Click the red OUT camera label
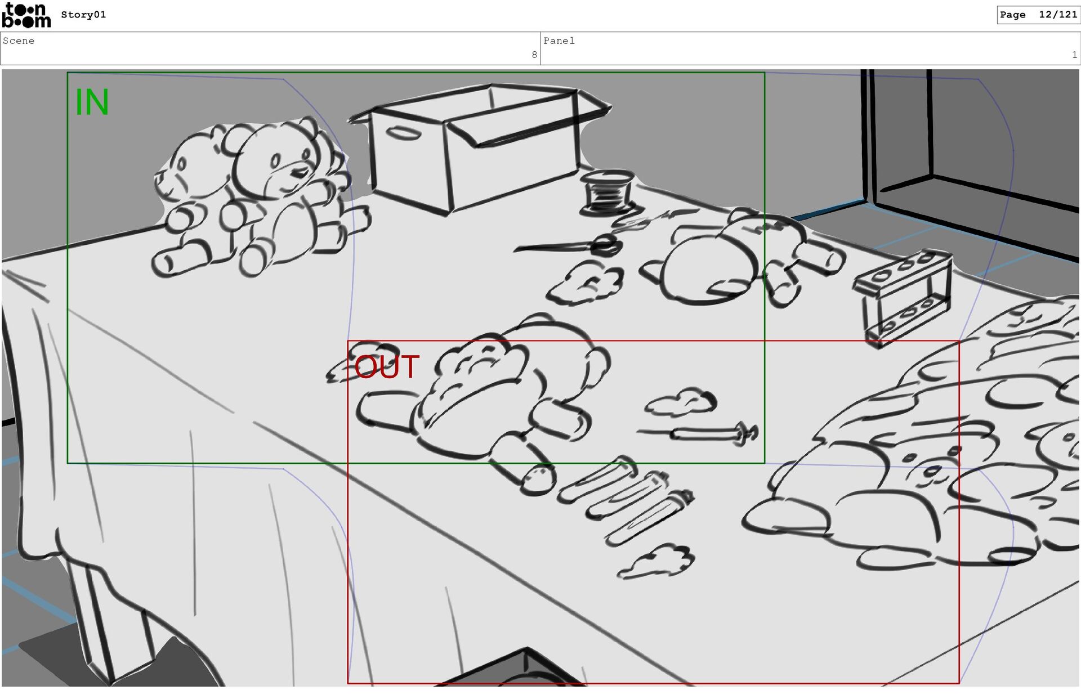 click(387, 367)
